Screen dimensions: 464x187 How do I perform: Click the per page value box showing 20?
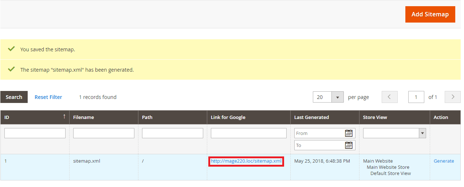pos(322,97)
